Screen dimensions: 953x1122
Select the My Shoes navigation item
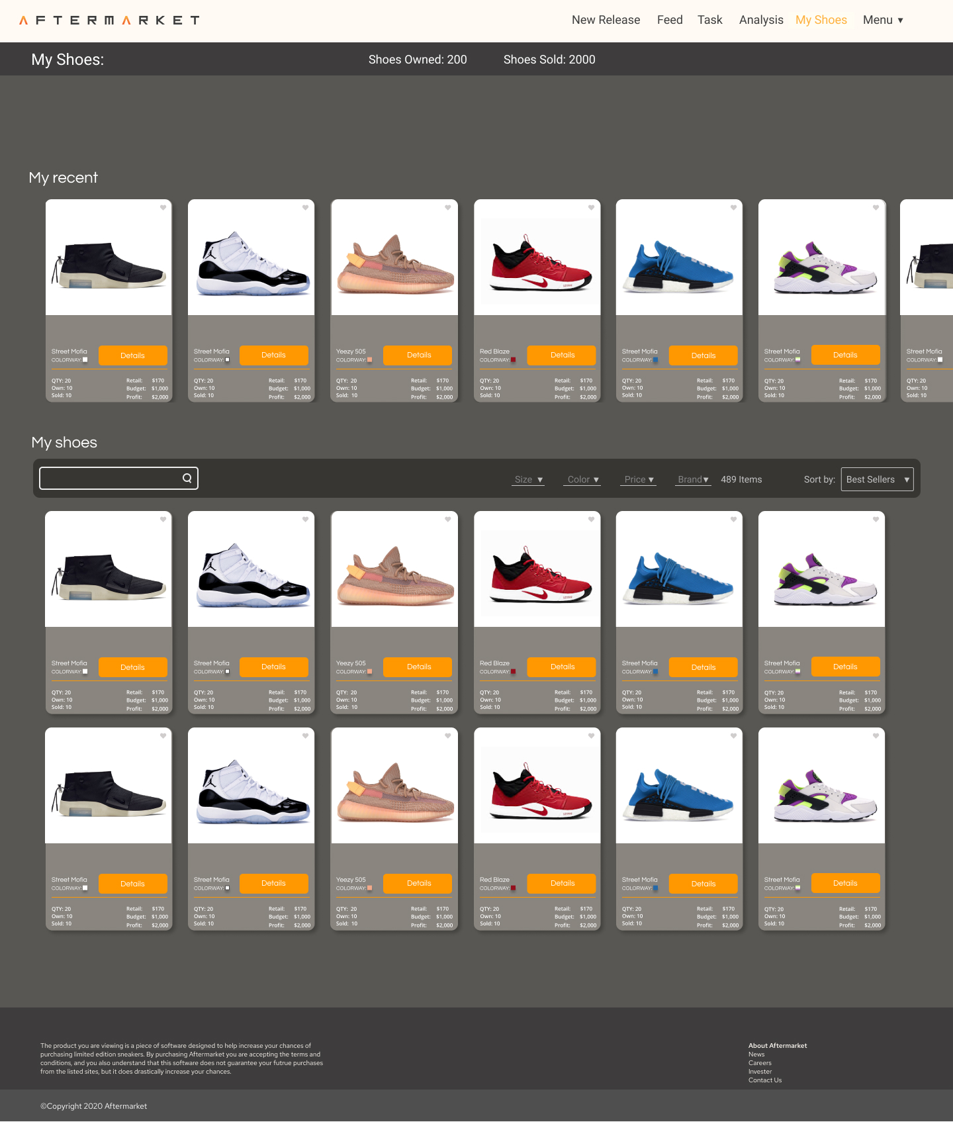[x=821, y=20]
